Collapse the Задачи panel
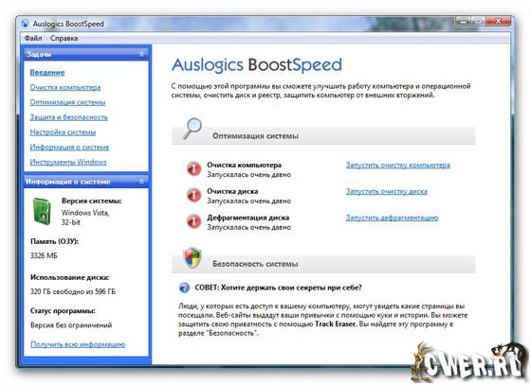This screenshot has width=531, height=385. (x=141, y=54)
